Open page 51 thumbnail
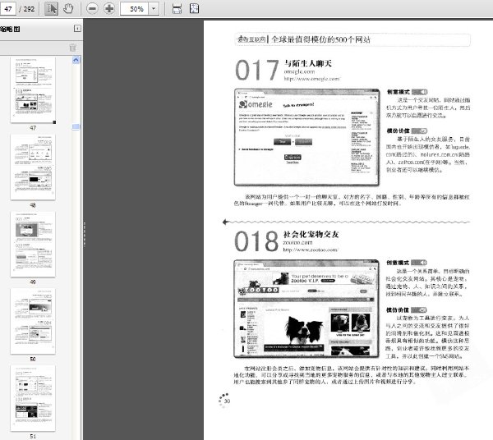 pos(33,398)
